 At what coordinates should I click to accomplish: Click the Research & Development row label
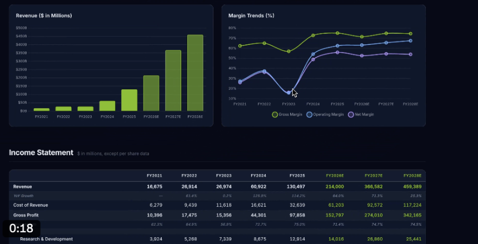pyautogui.click(x=46, y=239)
